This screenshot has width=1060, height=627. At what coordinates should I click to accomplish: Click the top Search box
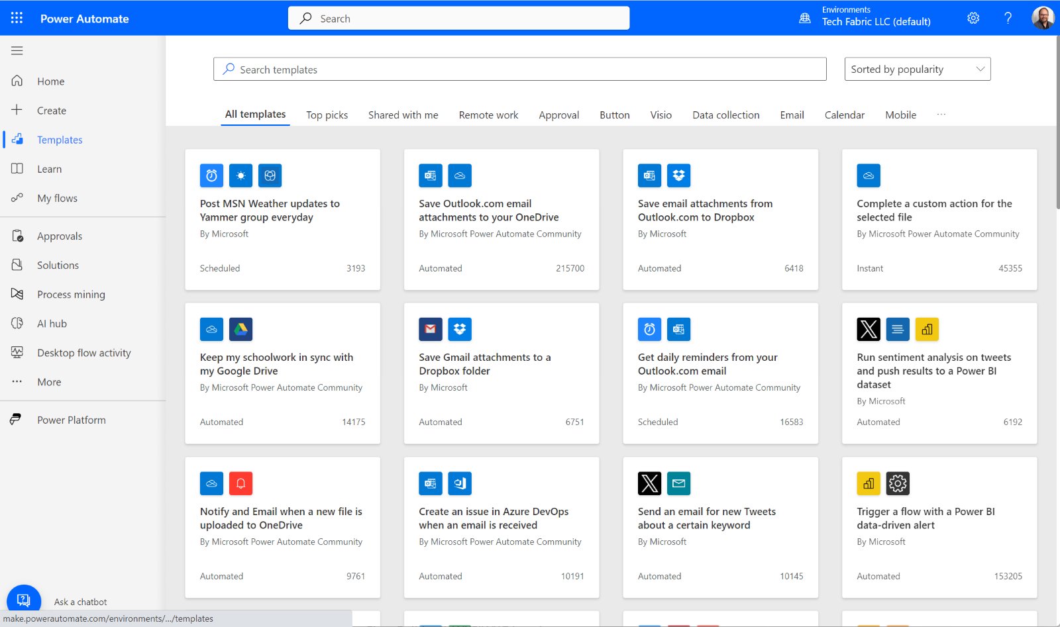tap(458, 19)
